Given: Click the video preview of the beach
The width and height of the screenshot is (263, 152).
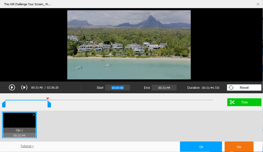Looking at the screenshot, I should [x=129, y=45].
